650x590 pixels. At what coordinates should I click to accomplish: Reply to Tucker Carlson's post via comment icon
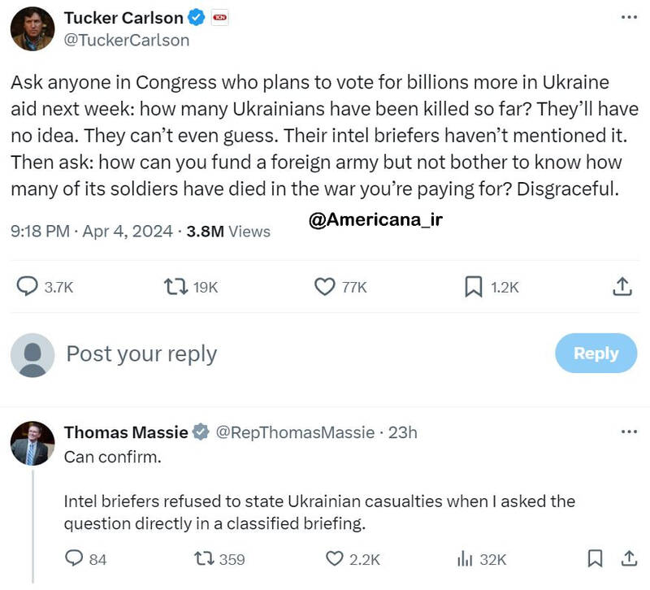(28, 286)
